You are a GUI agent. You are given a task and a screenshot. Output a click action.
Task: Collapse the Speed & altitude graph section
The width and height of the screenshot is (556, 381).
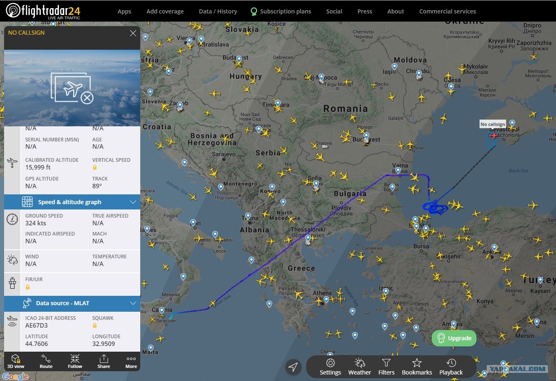pyautogui.click(x=133, y=202)
